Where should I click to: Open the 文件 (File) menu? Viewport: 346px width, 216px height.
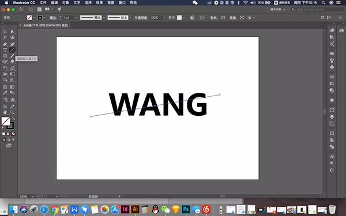coord(43,3)
